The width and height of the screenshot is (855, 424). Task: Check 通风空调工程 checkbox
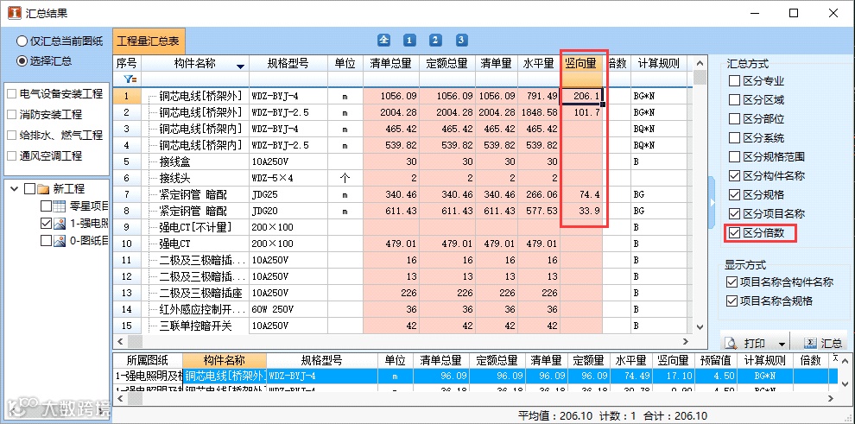[11, 155]
